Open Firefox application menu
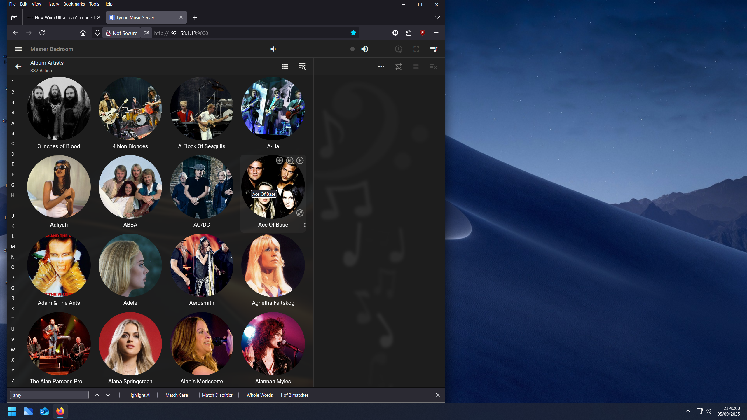This screenshot has height=420, width=747. [436, 33]
